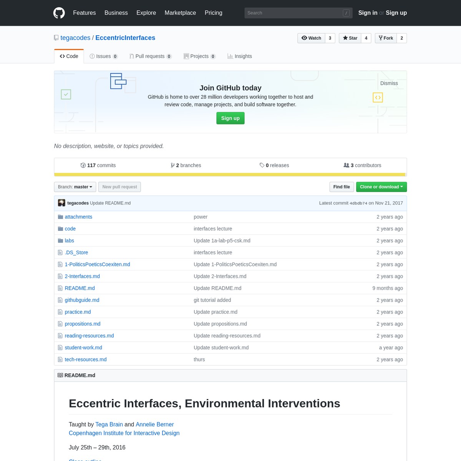Open Copenhagen Institute for Interactive Design link
461x461 pixels.
pos(124,433)
